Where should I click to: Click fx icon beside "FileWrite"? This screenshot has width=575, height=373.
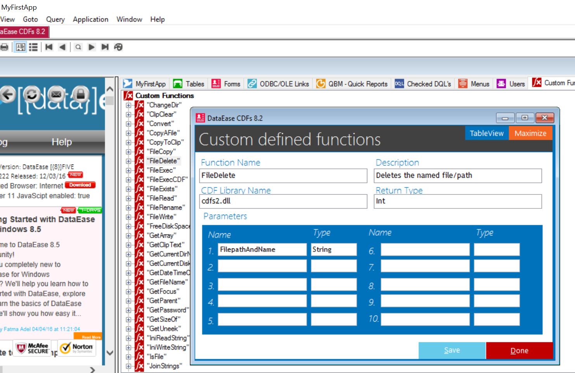click(139, 217)
